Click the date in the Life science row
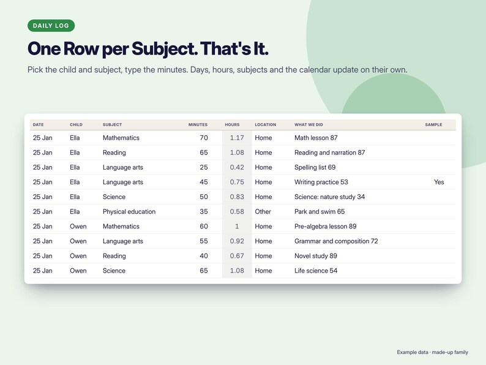The width and height of the screenshot is (486, 365). click(x=42, y=271)
